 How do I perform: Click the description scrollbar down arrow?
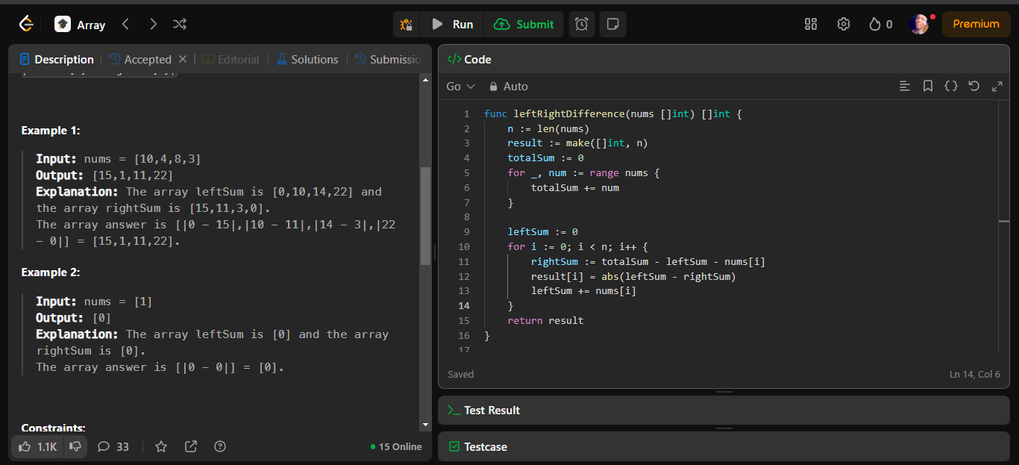(425, 425)
